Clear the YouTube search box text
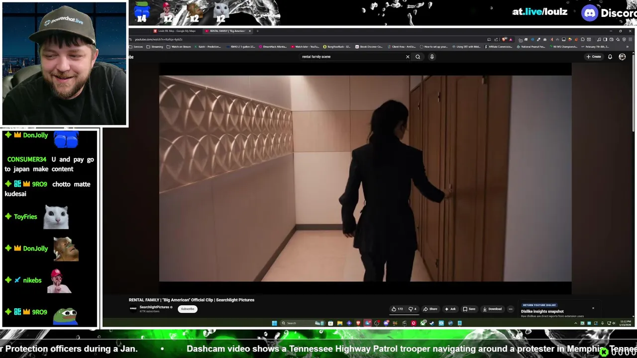 pyautogui.click(x=408, y=57)
